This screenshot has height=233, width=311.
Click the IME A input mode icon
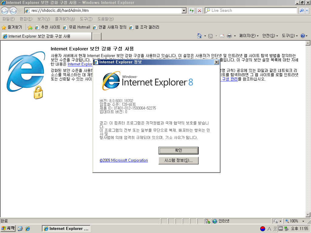point(269,229)
